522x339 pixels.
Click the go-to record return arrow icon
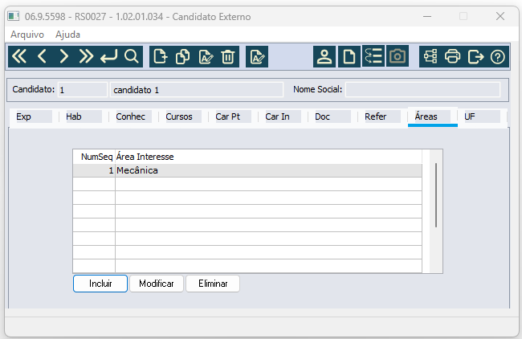109,56
